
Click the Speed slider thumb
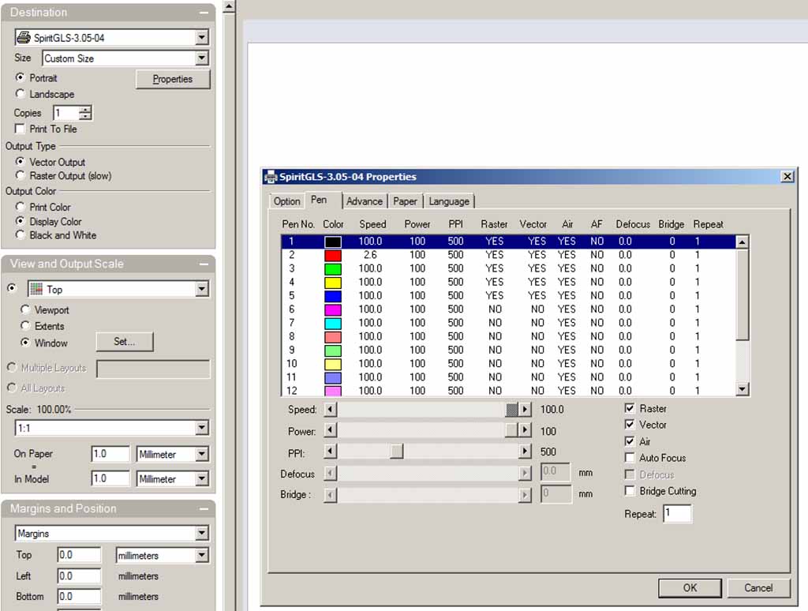tap(511, 410)
